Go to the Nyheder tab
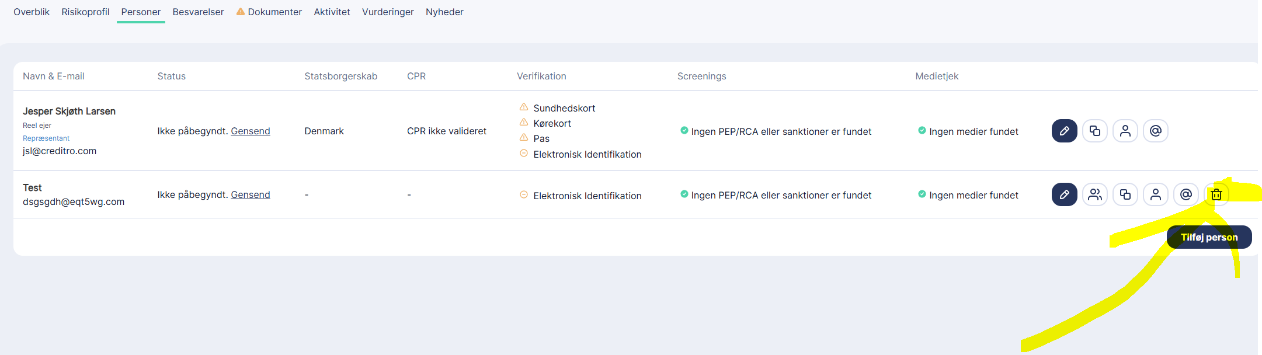The width and height of the screenshot is (1262, 355). (444, 12)
